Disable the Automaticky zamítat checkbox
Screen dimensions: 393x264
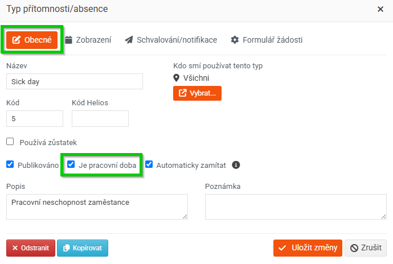tap(149, 164)
